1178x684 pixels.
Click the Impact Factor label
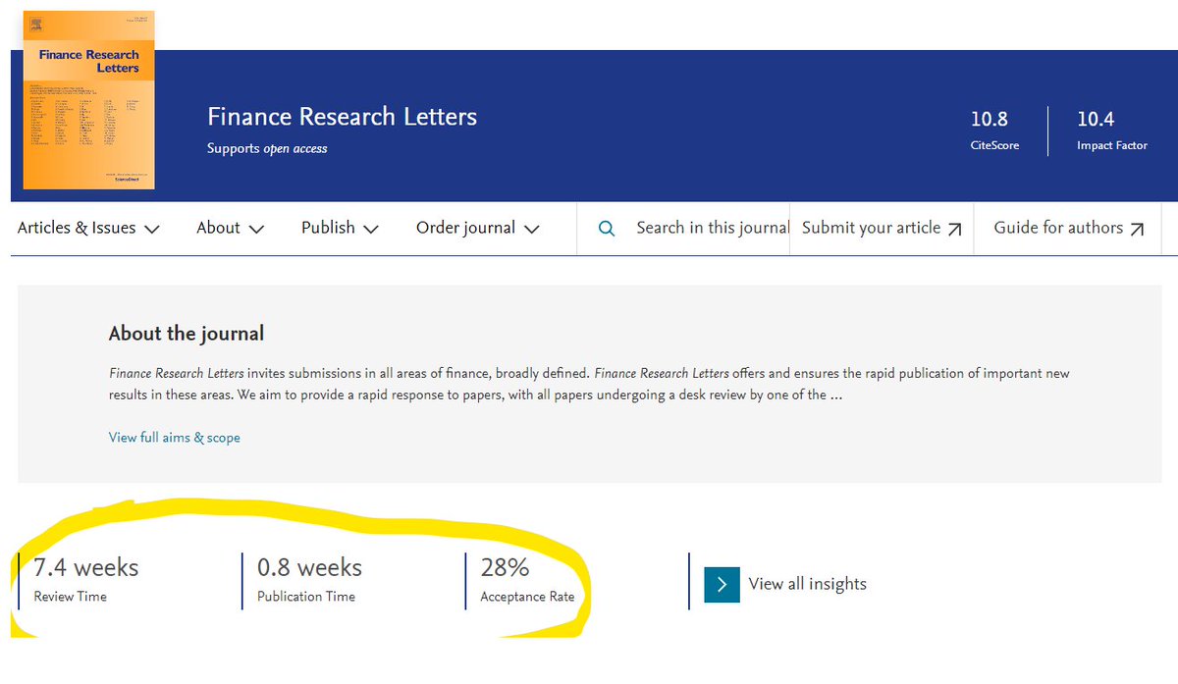click(1112, 145)
